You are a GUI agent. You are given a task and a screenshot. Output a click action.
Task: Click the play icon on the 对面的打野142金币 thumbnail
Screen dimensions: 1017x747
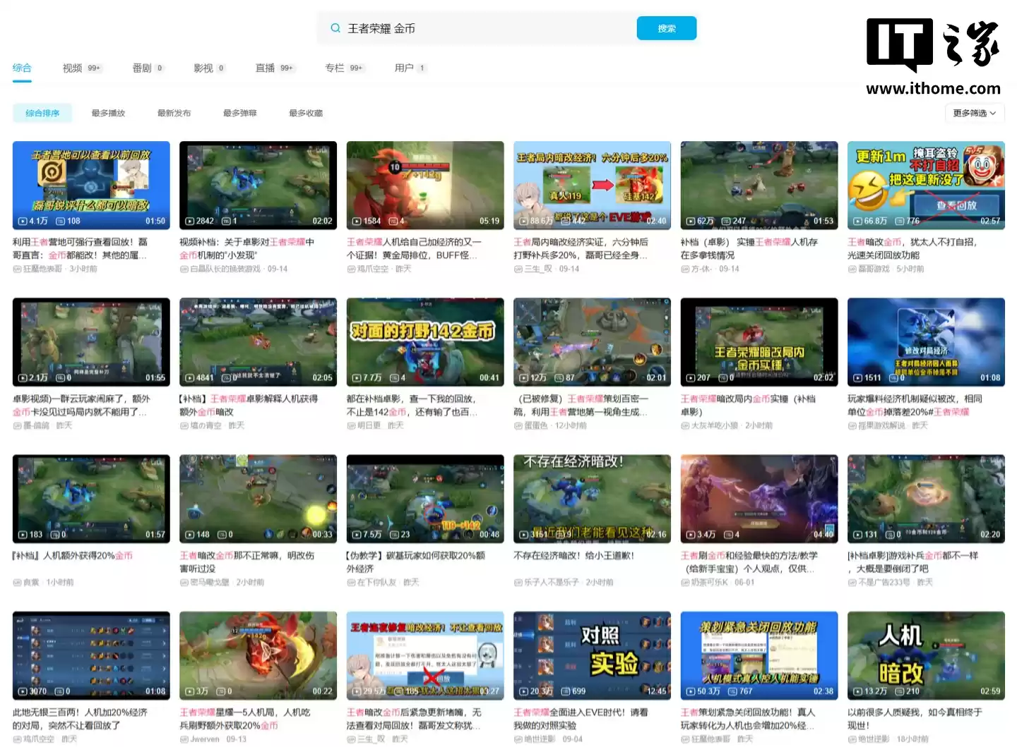[x=355, y=376]
